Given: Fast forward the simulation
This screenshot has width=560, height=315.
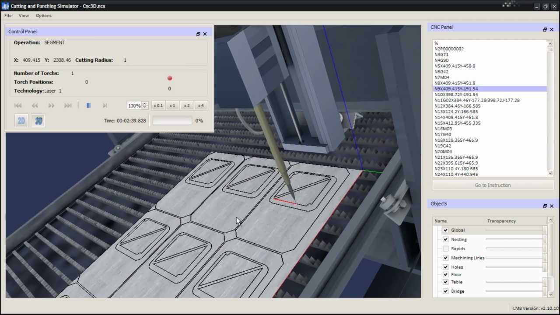Looking at the screenshot, I should (51, 105).
